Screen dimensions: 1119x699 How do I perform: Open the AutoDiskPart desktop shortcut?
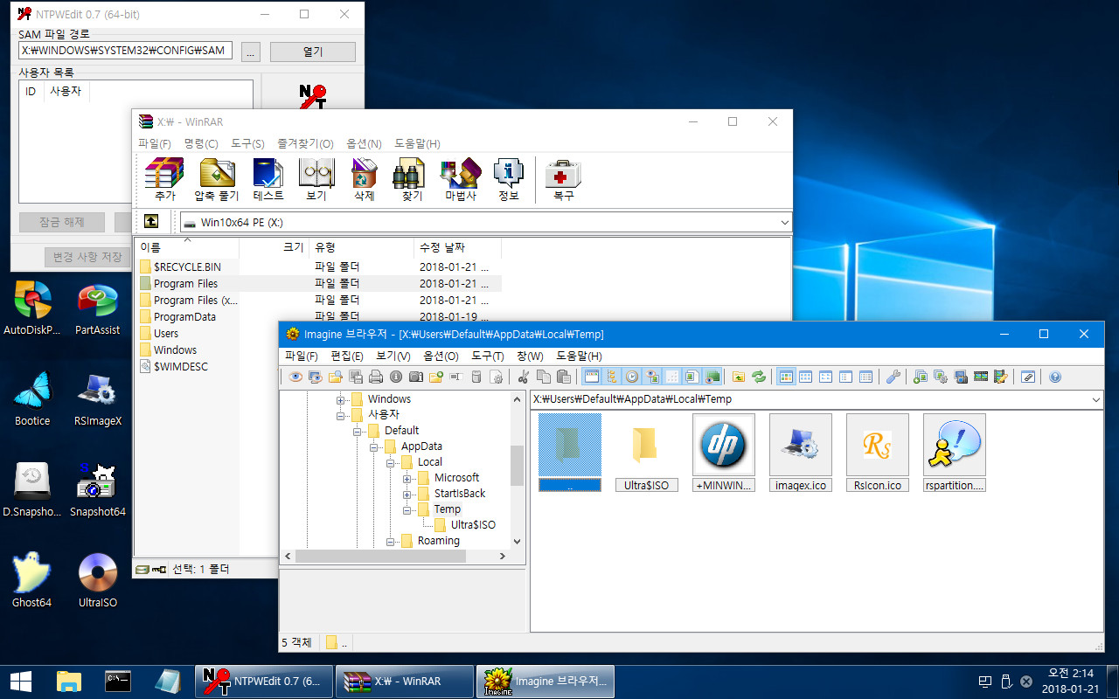coord(32,308)
